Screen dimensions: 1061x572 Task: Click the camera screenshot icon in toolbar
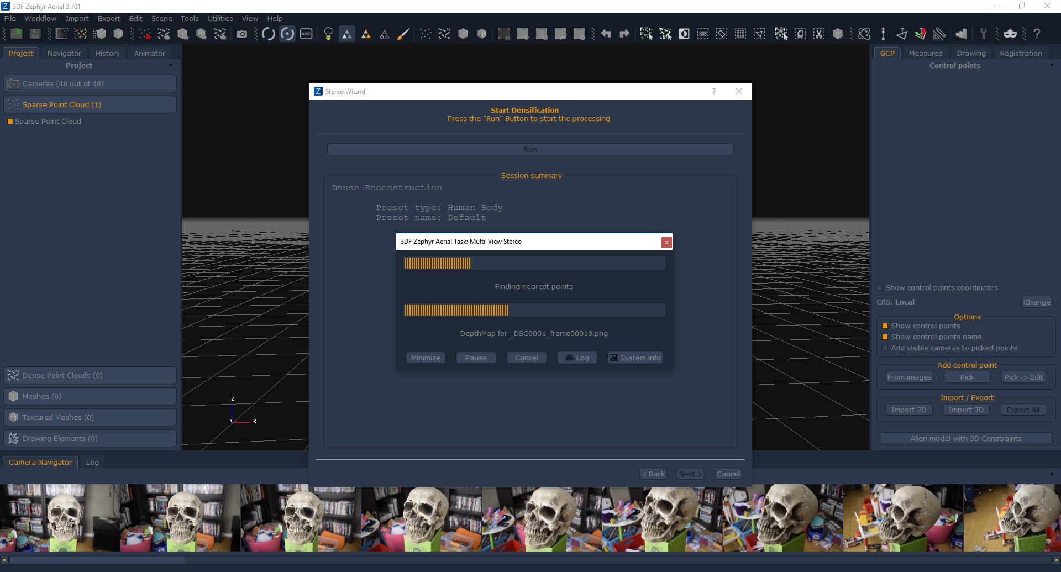point(241,34)
